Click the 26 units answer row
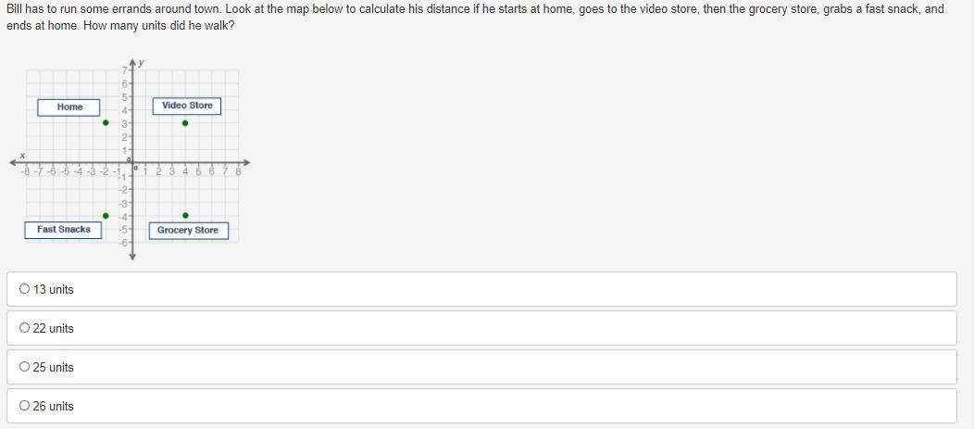Image resolution: width=974 pixels, height=429 pixels. click(481, 406)
